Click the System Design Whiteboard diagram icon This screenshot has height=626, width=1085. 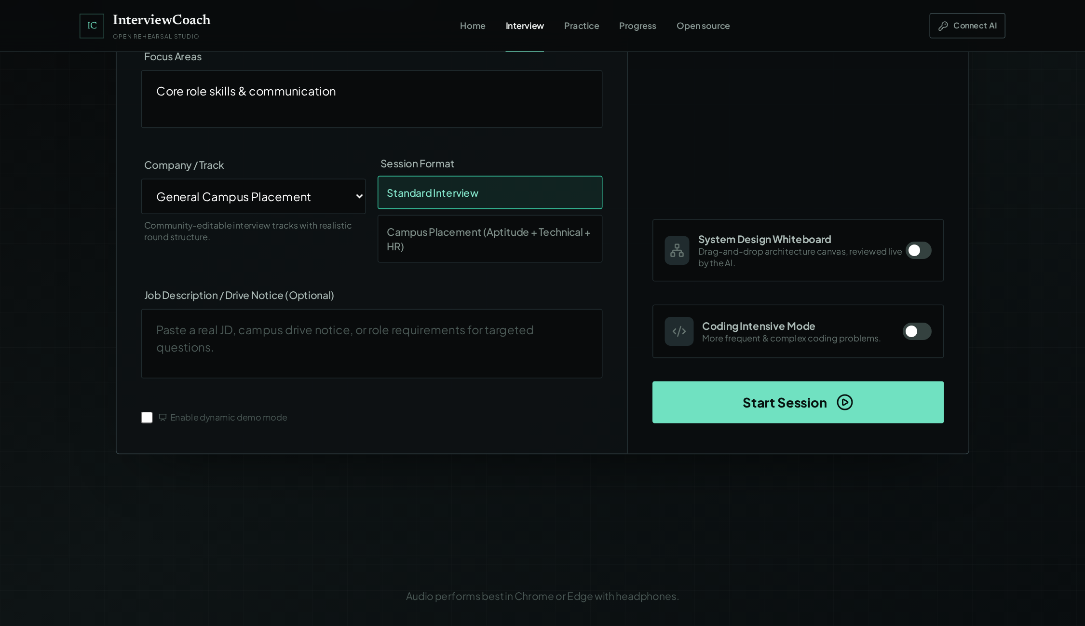677,250
